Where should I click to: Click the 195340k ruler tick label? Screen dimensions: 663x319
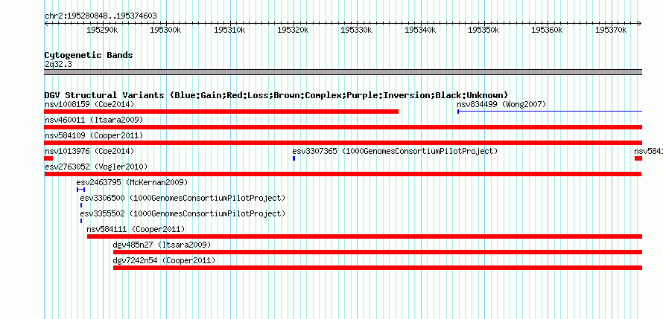[420, 30]
